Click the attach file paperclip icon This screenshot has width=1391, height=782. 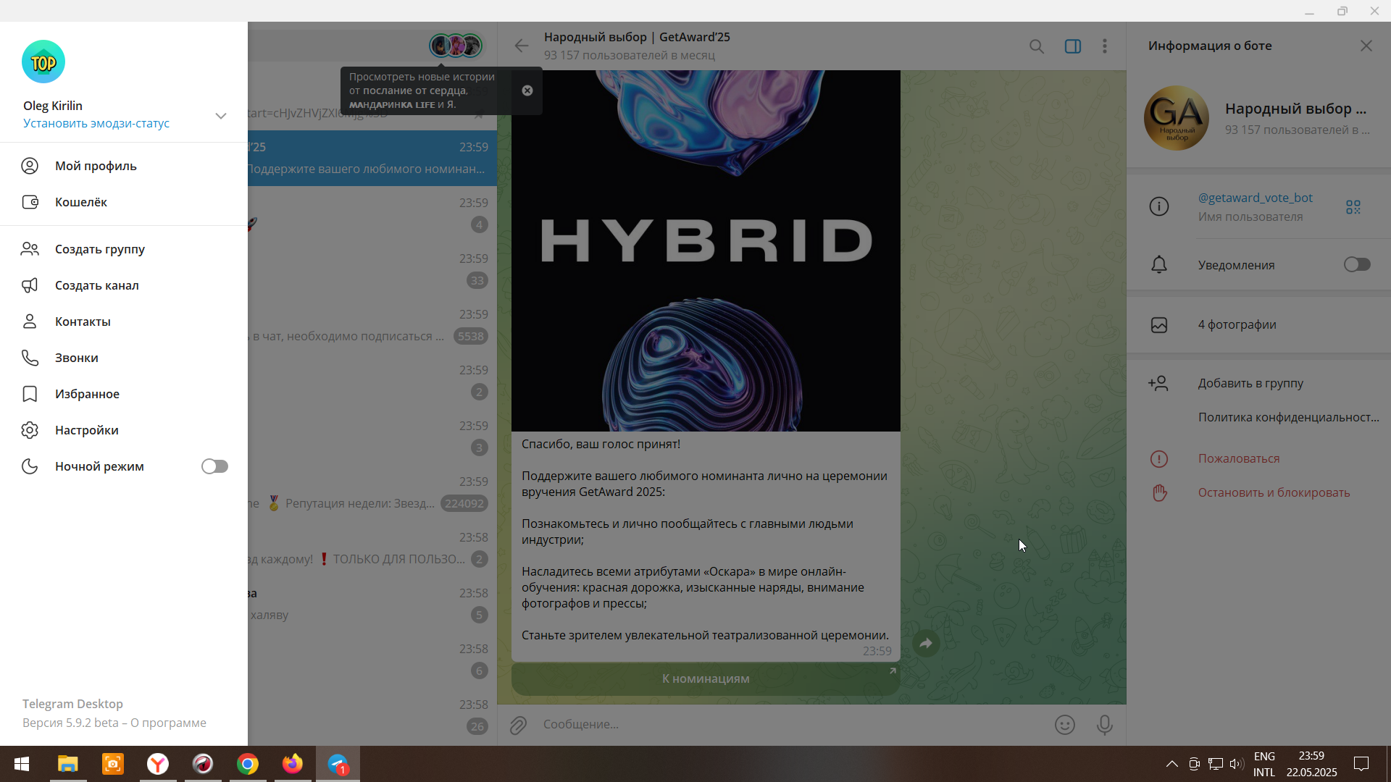[518, 725]
